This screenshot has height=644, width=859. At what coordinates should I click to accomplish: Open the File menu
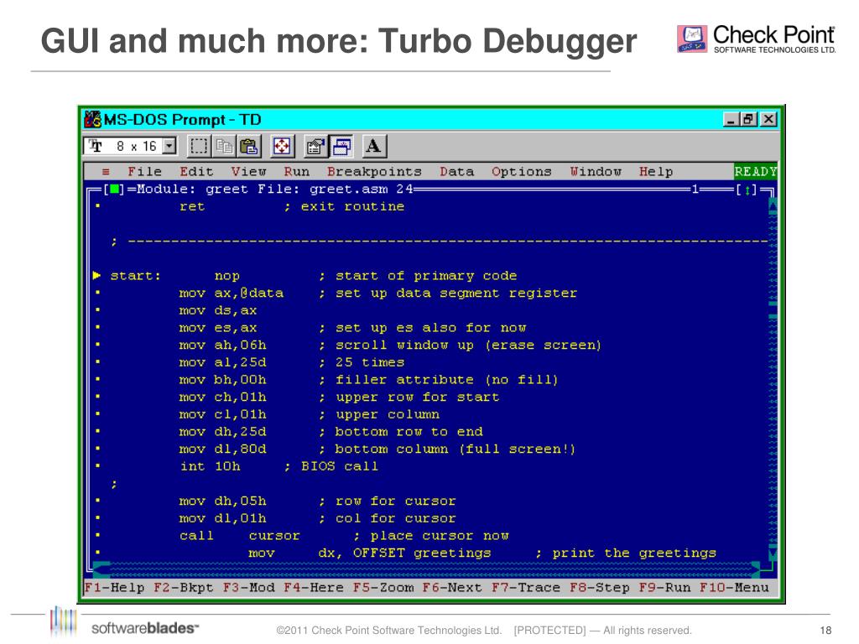click(144, 172)
